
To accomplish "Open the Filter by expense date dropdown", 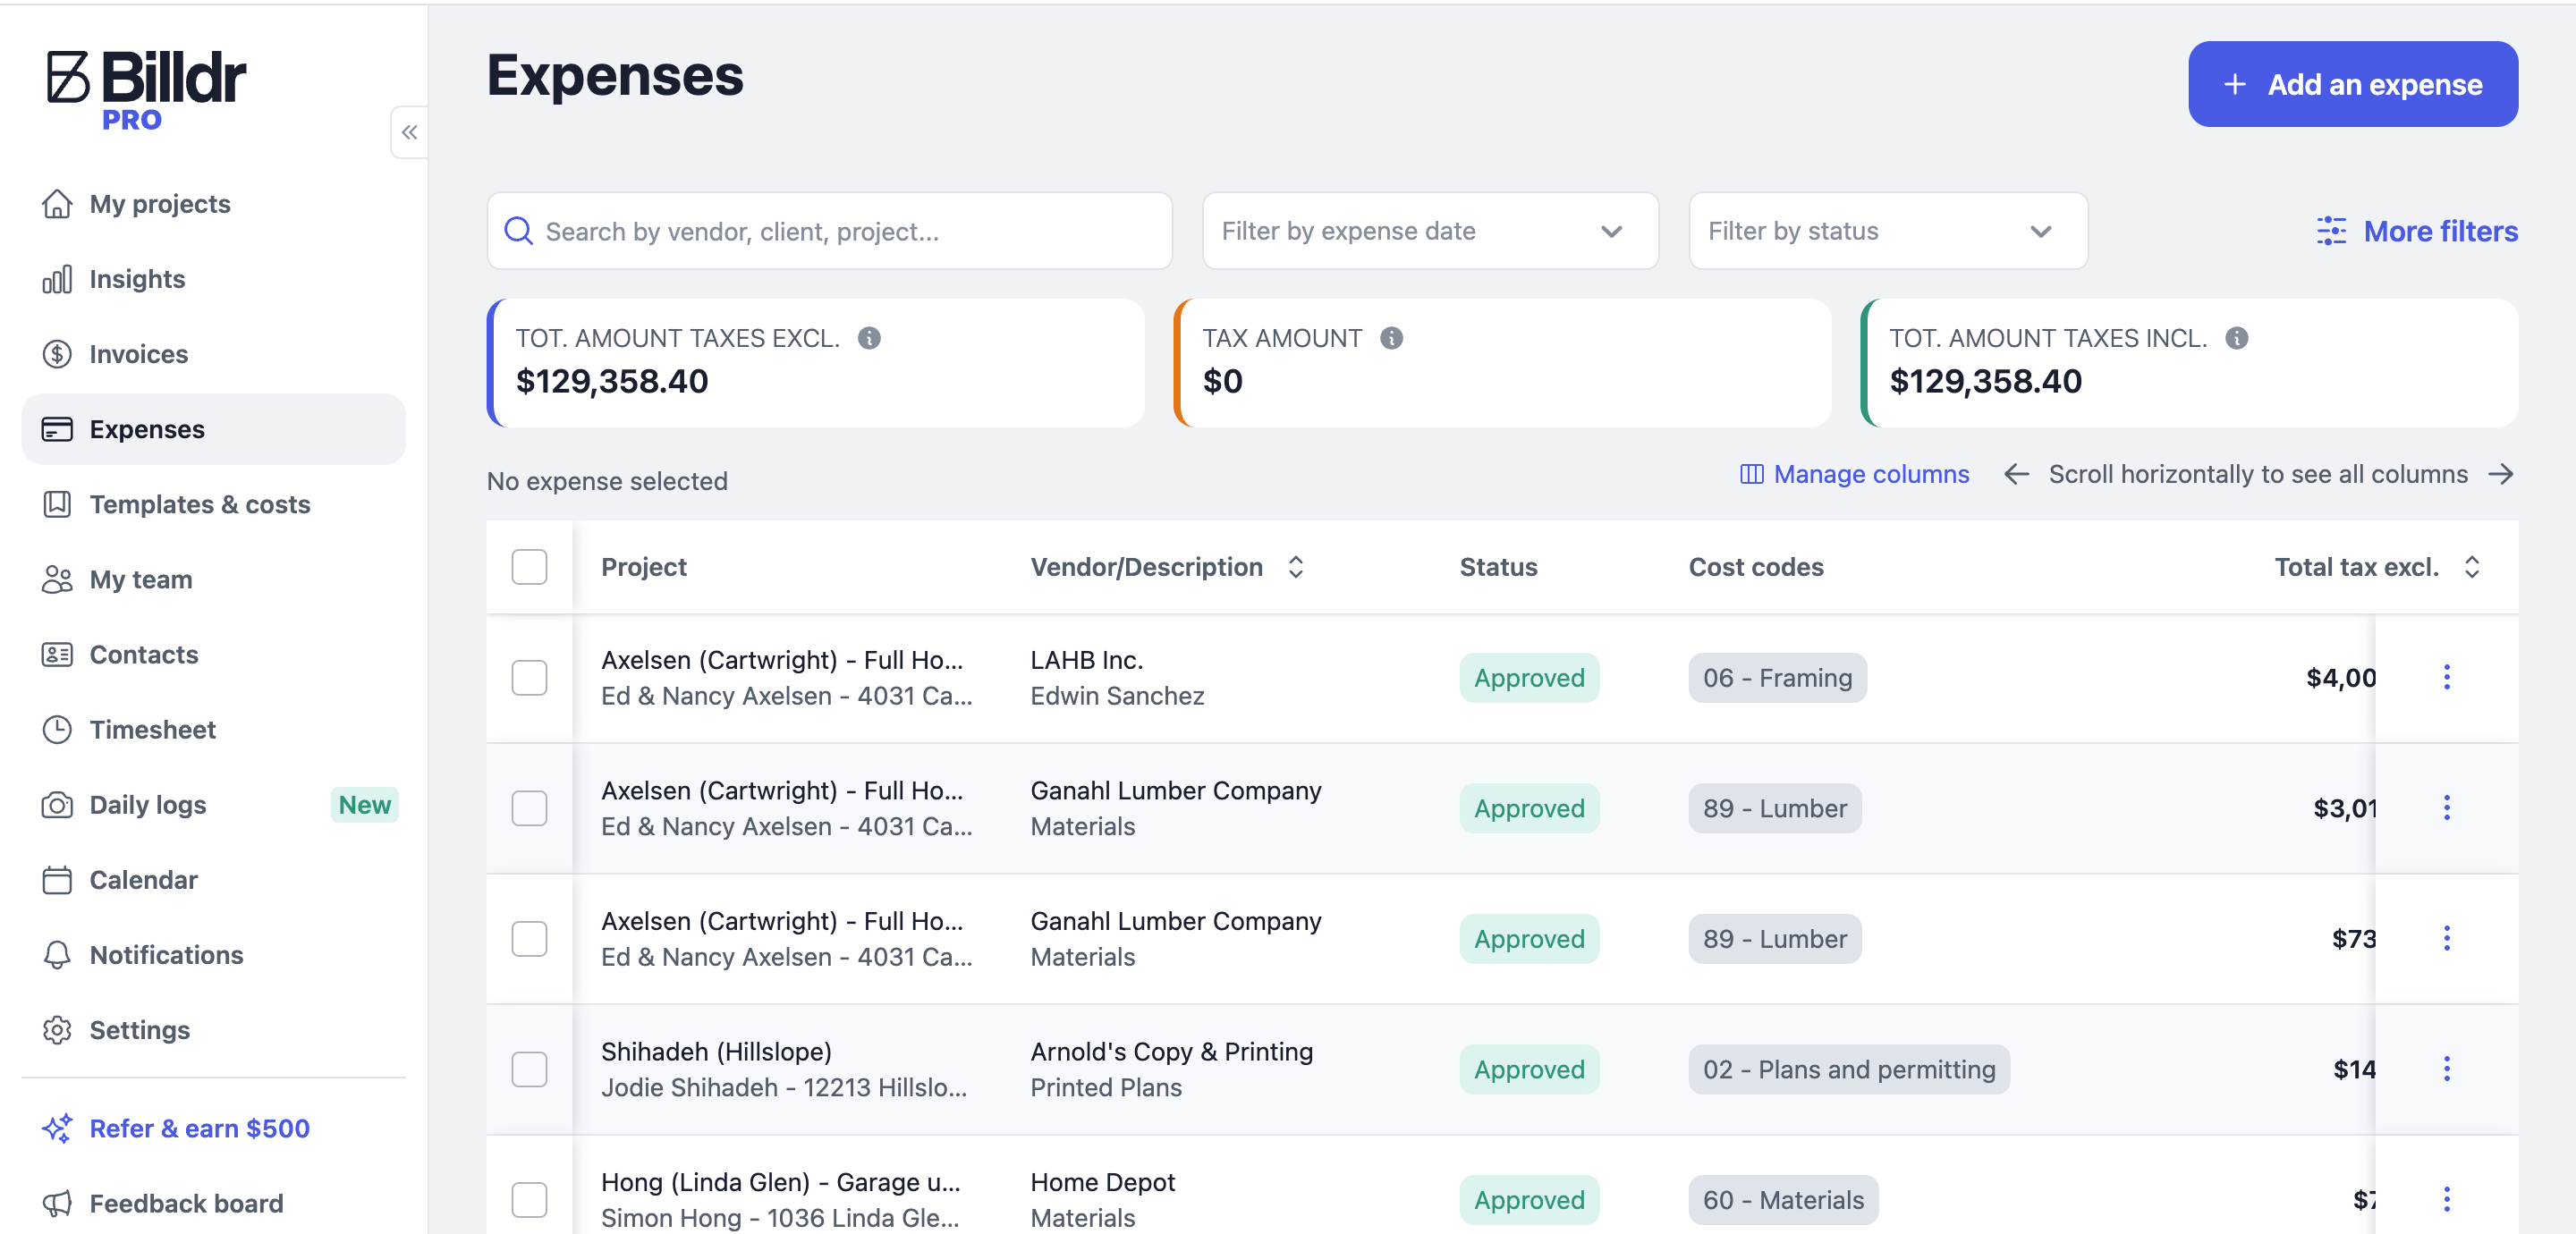I will tap(1429, 231).
